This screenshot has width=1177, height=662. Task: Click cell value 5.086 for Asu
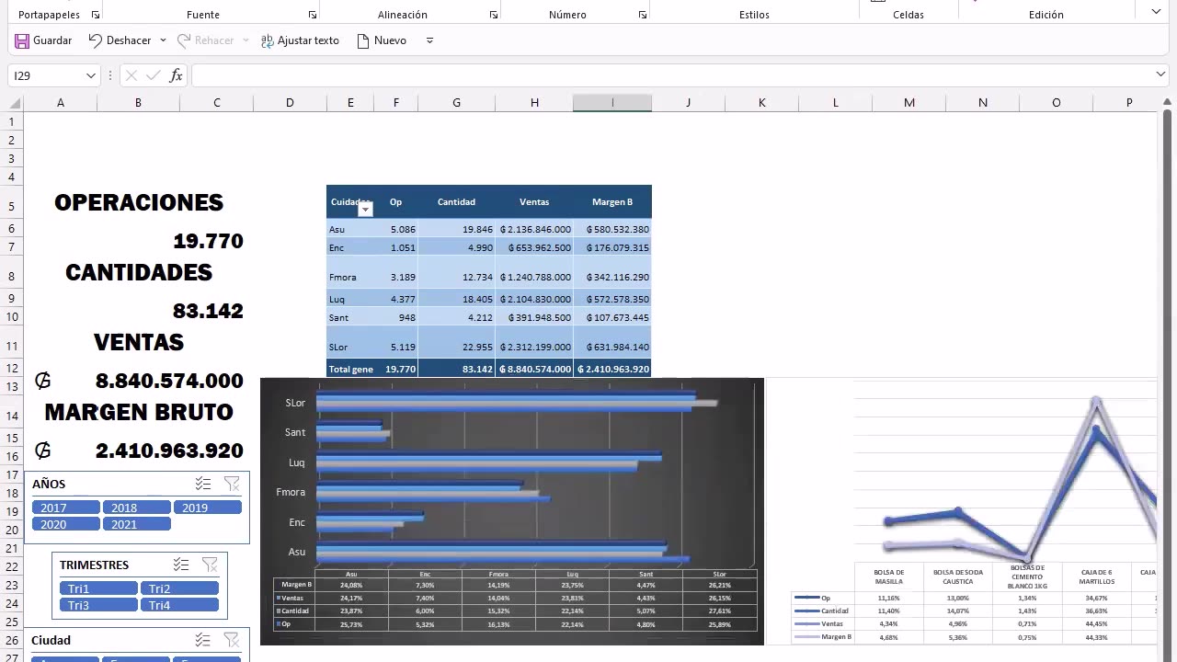396,229
